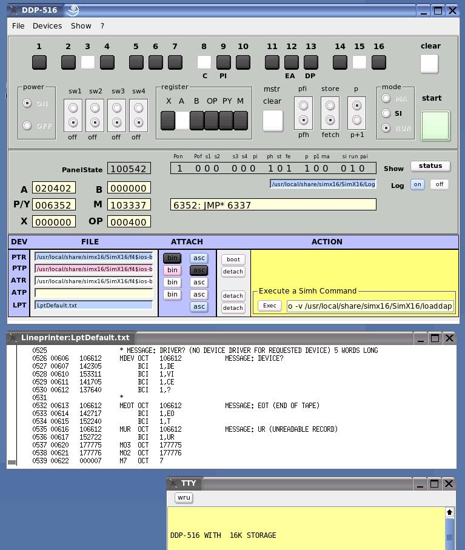Click the Simh command input field
This screenshot has width=465, height=550.
370,306
